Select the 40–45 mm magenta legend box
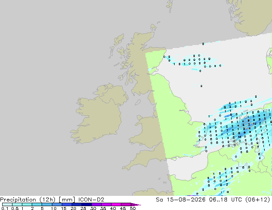Screen dimensions: 272x210 coord(116,204)
